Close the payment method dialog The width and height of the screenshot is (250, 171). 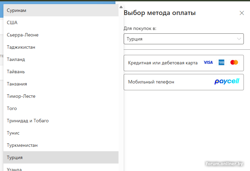click(242, 13)
